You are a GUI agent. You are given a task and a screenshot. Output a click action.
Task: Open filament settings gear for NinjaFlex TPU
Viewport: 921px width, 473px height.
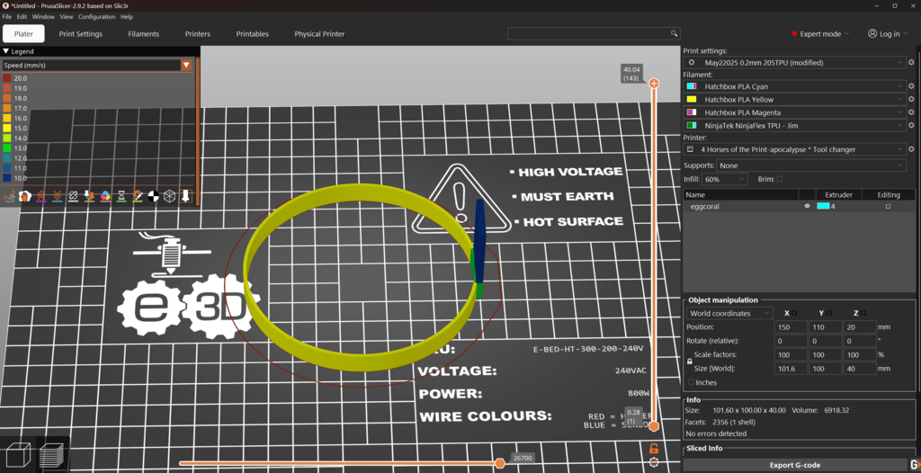tap(912, 125)
